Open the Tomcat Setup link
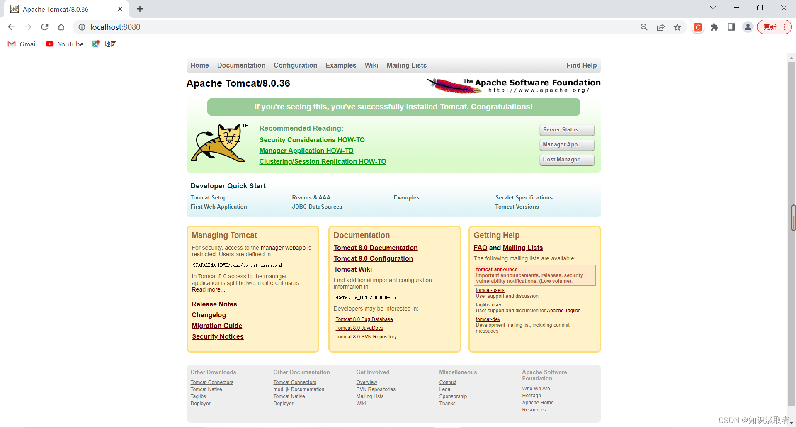The image size is (796, 428). 209,197
